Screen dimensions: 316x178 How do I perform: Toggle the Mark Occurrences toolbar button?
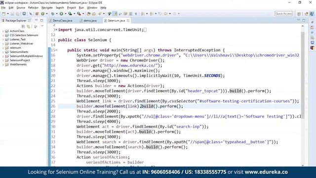pos(116,14)
